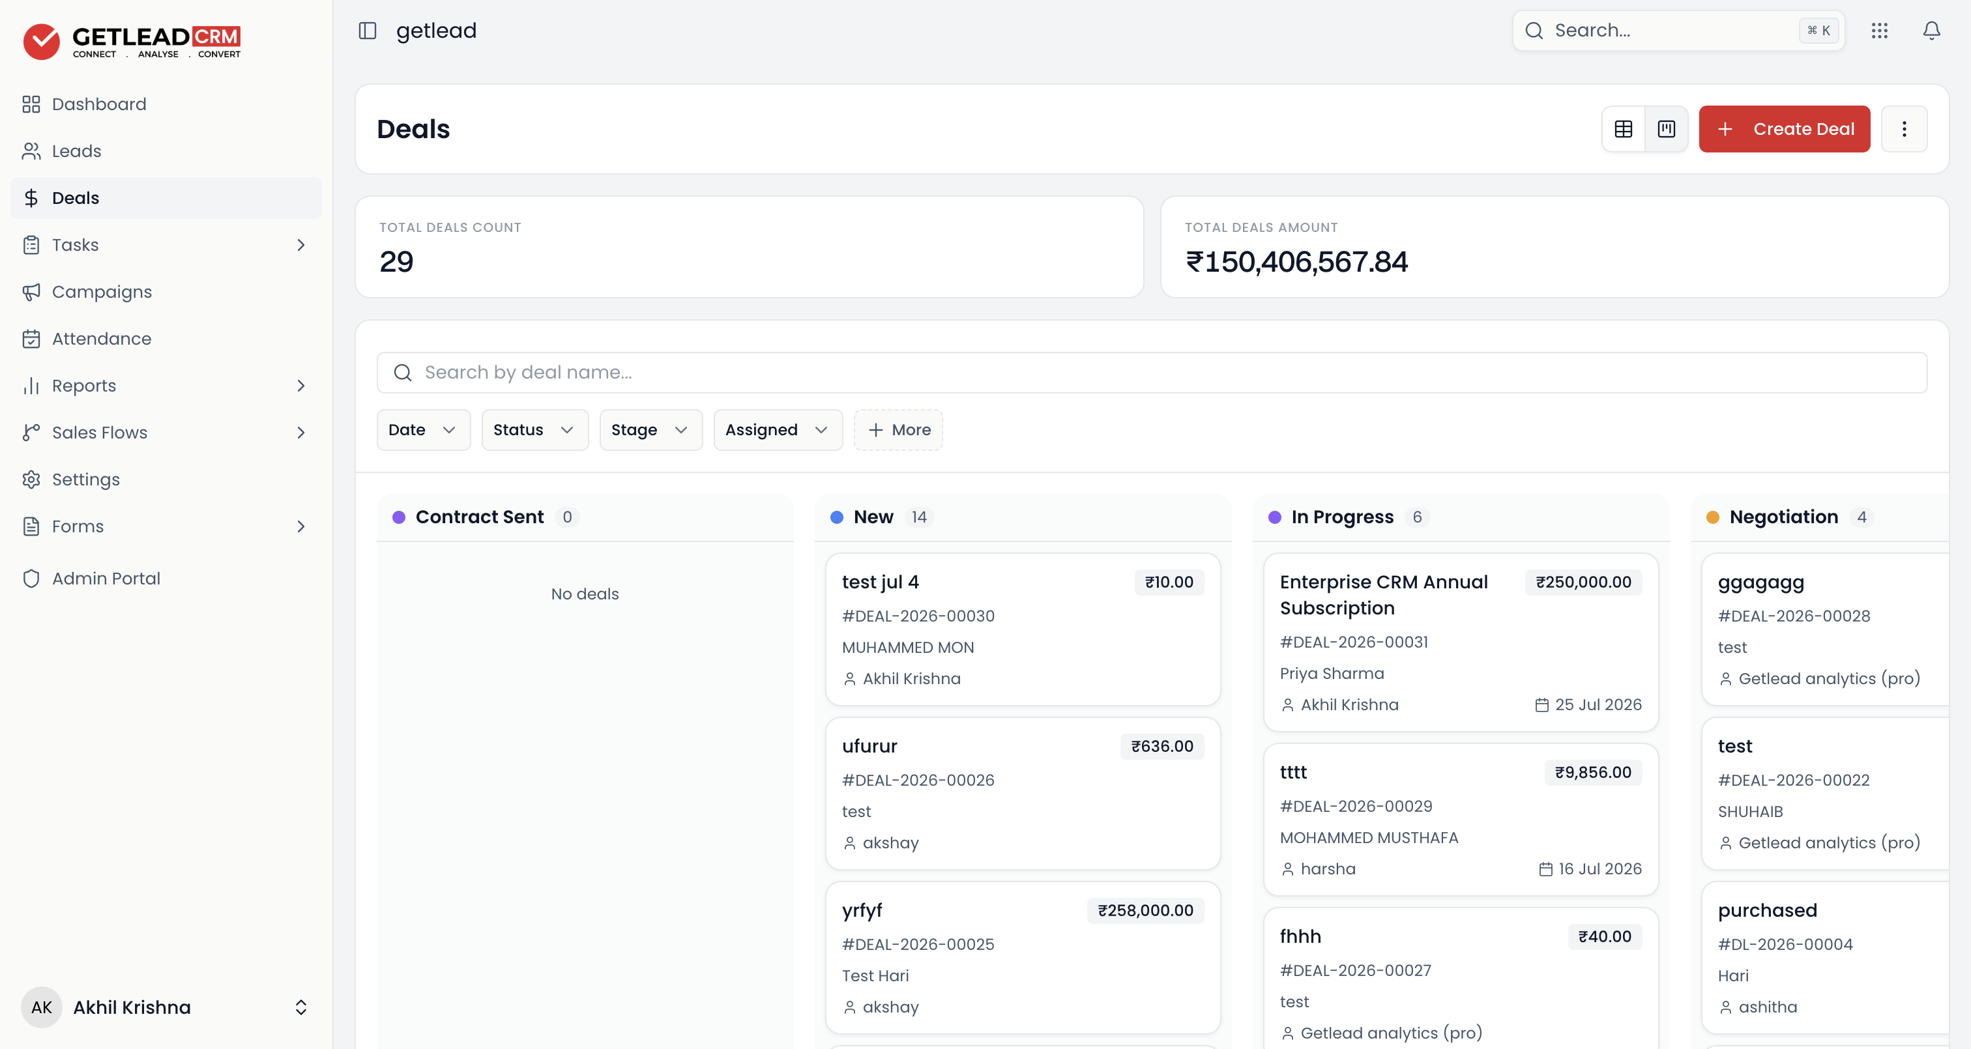Expand the Forms submenu chevron

(300, 526)
